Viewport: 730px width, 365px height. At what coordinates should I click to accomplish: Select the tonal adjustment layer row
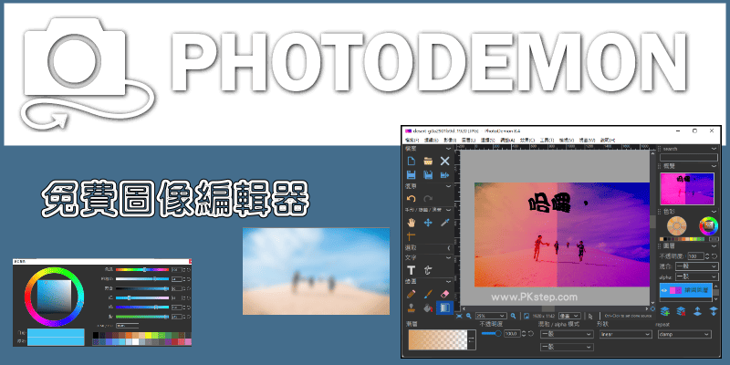click(686, 289)
